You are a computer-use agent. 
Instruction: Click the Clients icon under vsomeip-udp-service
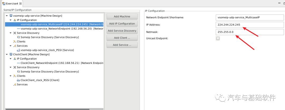coord(15,42)
